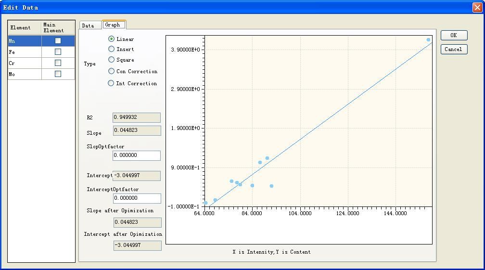The image size is (485, 270).
Task: Check Main Element box for Mn
Action: (x=58, y=41)
